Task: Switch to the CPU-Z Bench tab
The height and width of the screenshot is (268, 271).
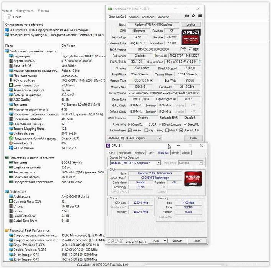Action: (x=175, y=153)
